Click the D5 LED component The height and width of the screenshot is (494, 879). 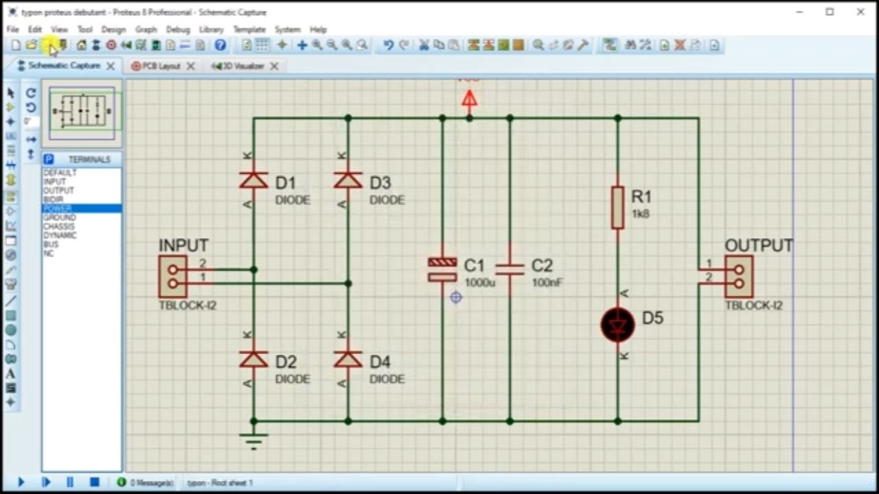click(617, 325)
